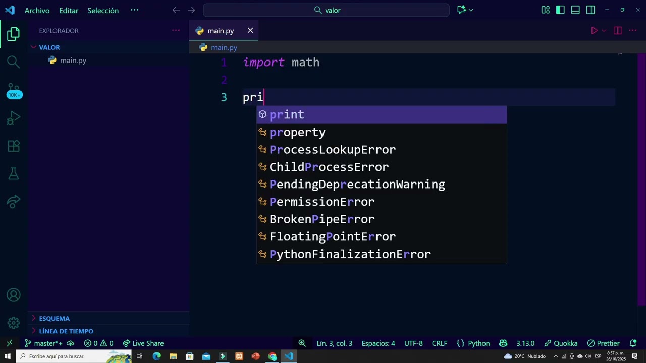Open editor More Actions ellipsis
The height and width of the screenshot is (363, 646).
(632, 31)
